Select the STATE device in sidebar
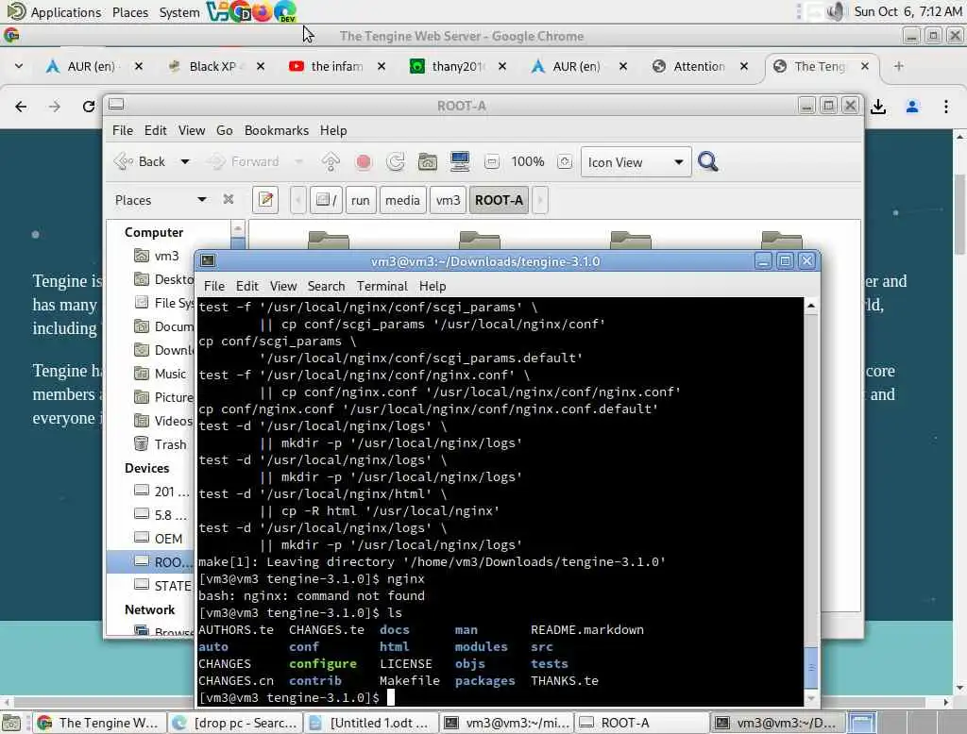 click(x=162, y=586)
